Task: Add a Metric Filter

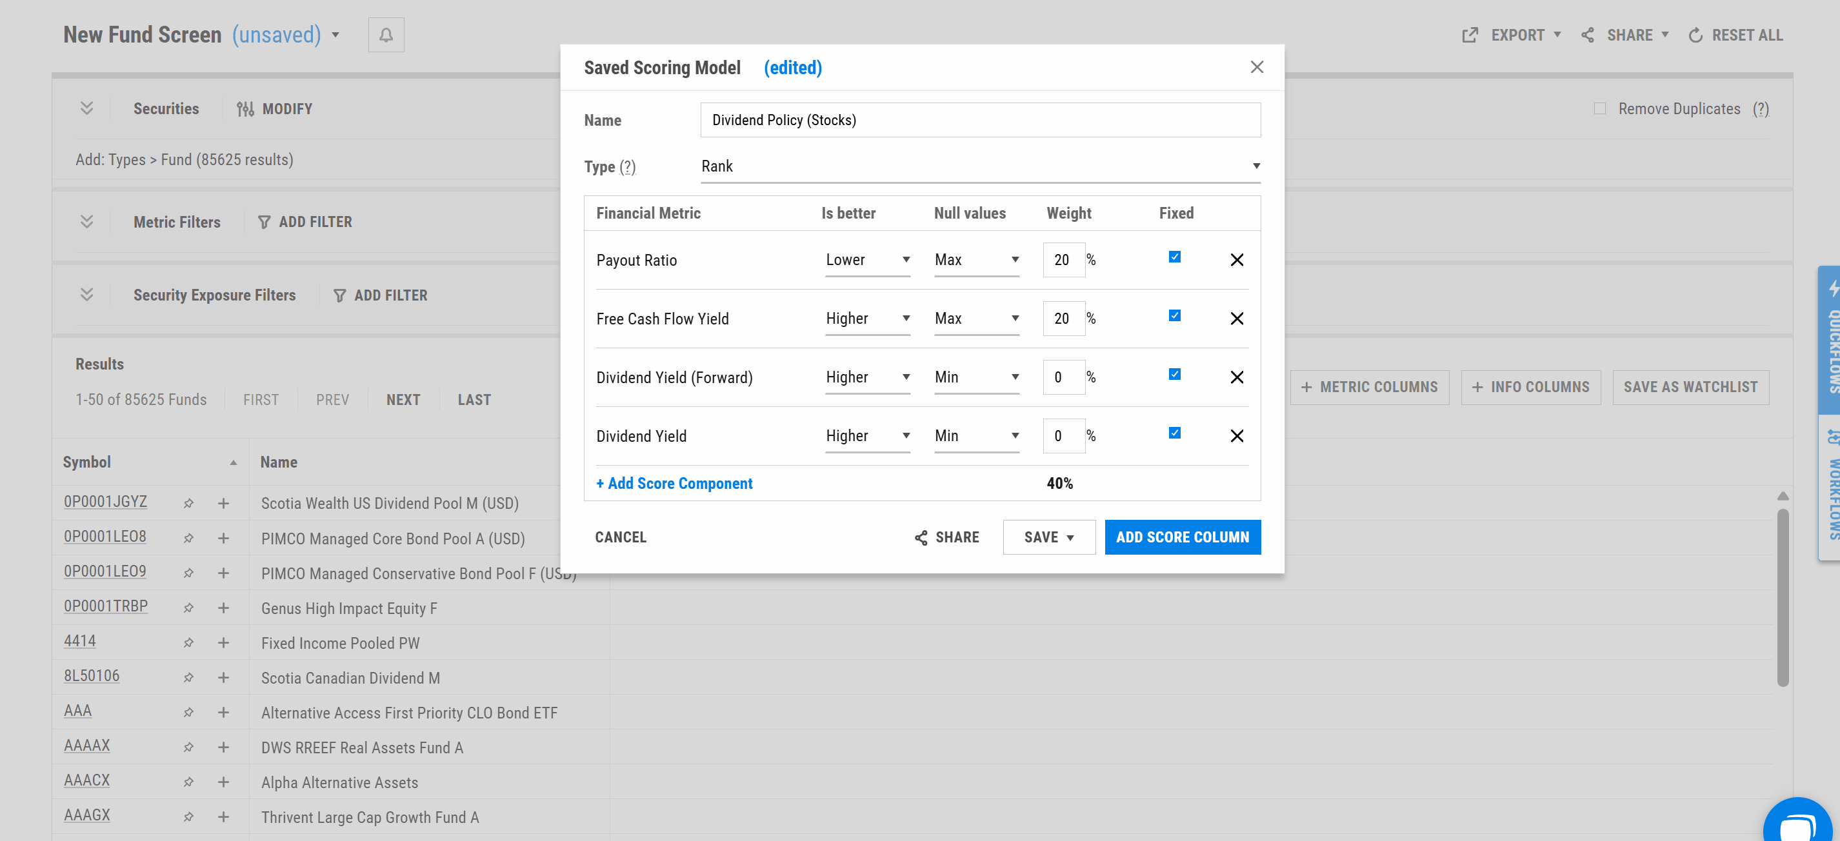Action: [305, 222]
